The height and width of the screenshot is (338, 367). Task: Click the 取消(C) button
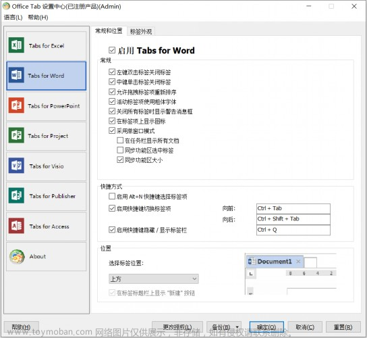click(x=305, y=327)
